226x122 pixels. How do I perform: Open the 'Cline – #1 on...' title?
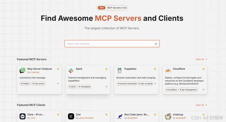[36, 115]
